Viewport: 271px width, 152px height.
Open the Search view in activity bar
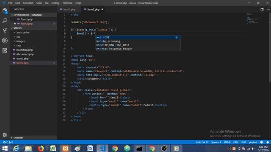[x=5, y=21]
